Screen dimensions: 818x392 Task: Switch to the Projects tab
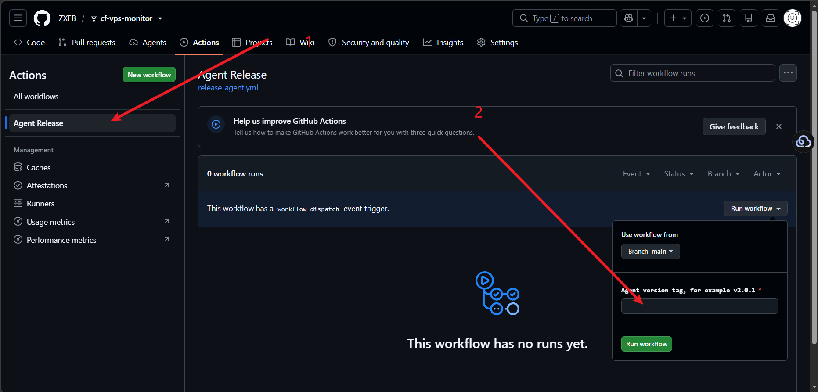click(x=252, y=42)
